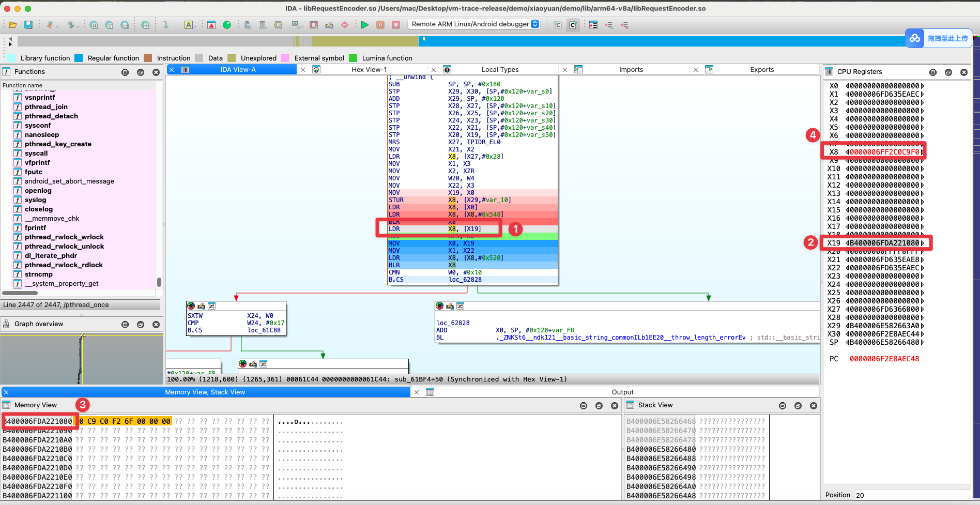The width and height of the screenshot is (980, 505).
Task: Open the Local Types tab
Action: (x=499, y=70)
